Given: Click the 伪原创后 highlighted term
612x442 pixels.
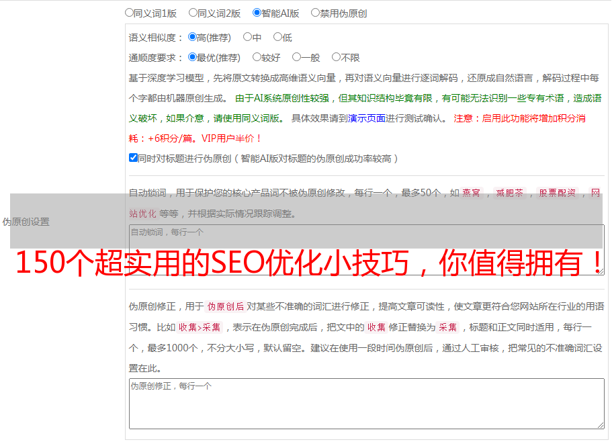Looking at the screenshot, I should tap(226, 306).
